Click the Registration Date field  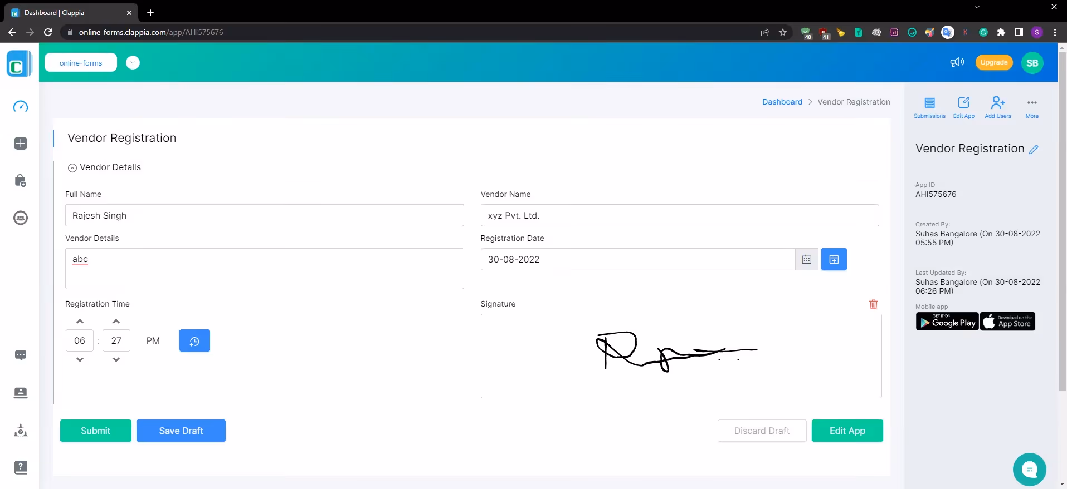(x=637, y=259)
